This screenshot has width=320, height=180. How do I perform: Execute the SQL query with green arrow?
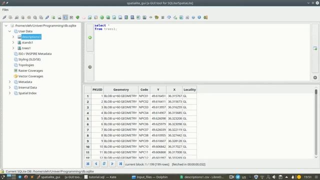[x=90, y=37]
